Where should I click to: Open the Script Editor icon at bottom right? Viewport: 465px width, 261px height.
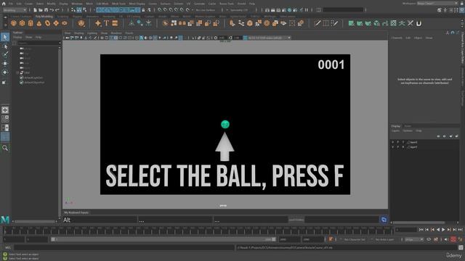click(x=461, y=247)
